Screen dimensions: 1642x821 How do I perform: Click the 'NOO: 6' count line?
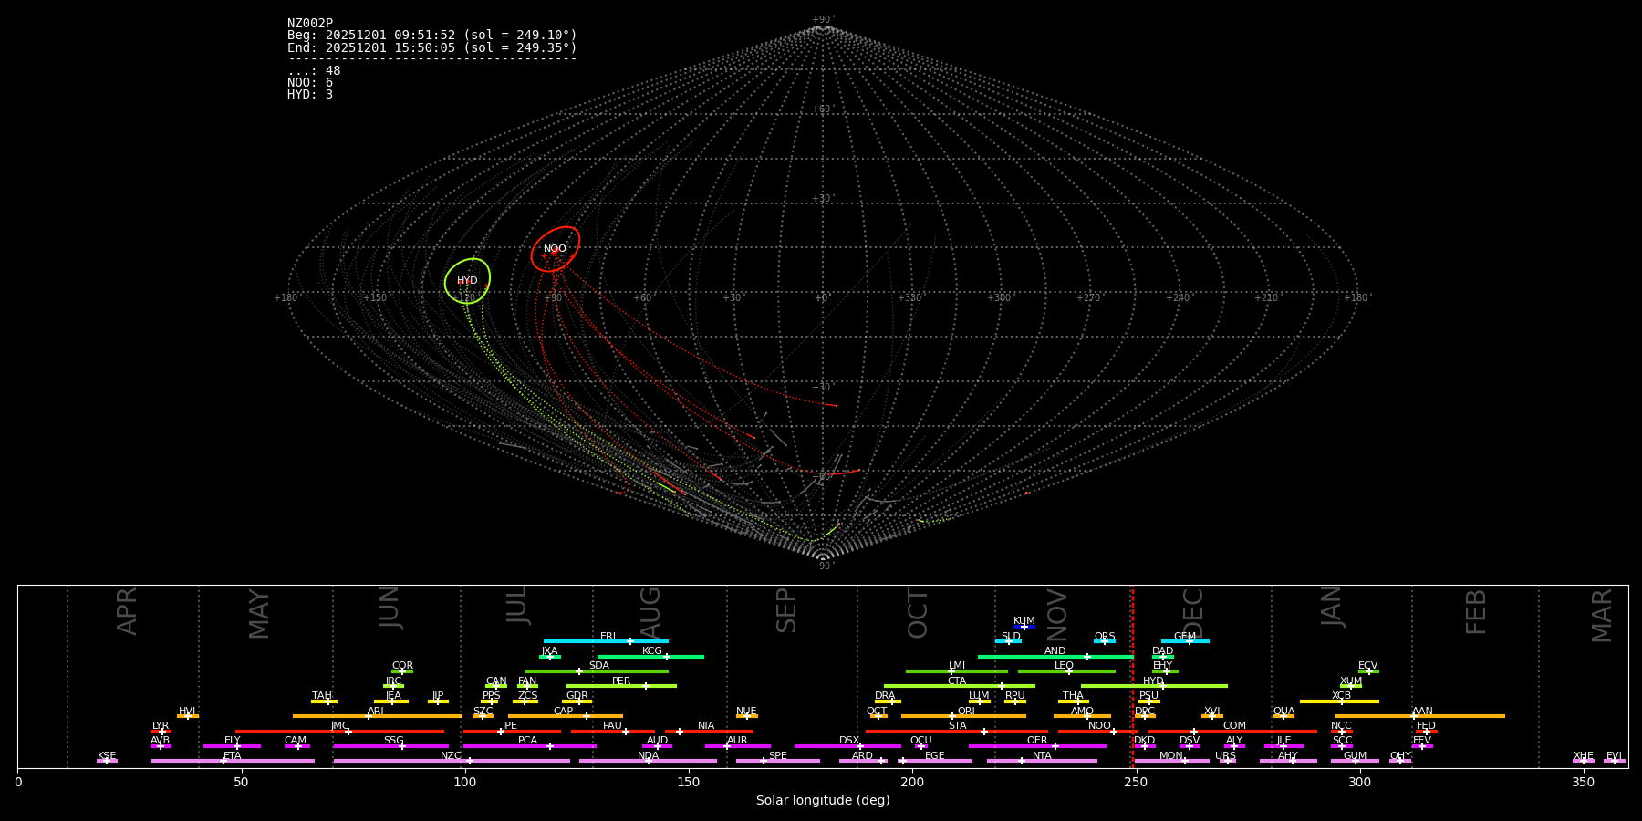click(310, 83)
